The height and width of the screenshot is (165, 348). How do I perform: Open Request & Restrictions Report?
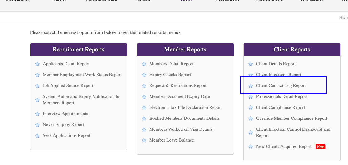pos(178,85)
